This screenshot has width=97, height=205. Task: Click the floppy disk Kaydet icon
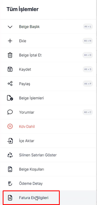(x=10, y=70)
